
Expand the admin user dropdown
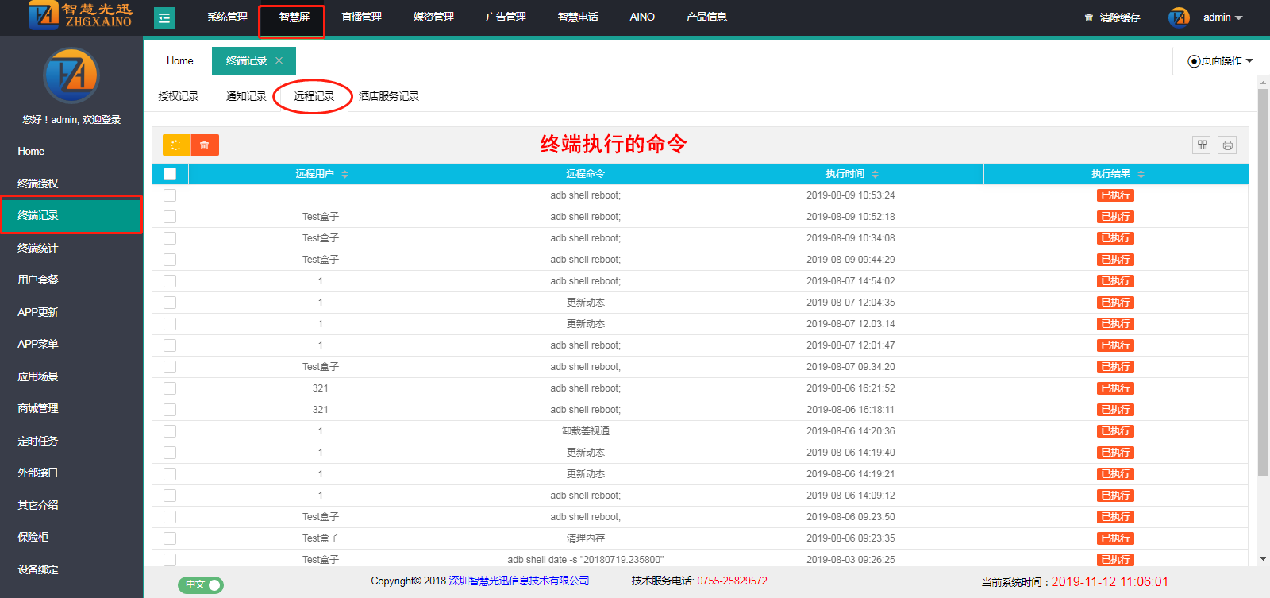point(1223,17)
